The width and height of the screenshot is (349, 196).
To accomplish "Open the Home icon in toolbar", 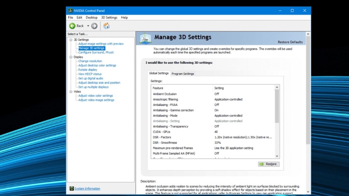I will click(106, 26).
